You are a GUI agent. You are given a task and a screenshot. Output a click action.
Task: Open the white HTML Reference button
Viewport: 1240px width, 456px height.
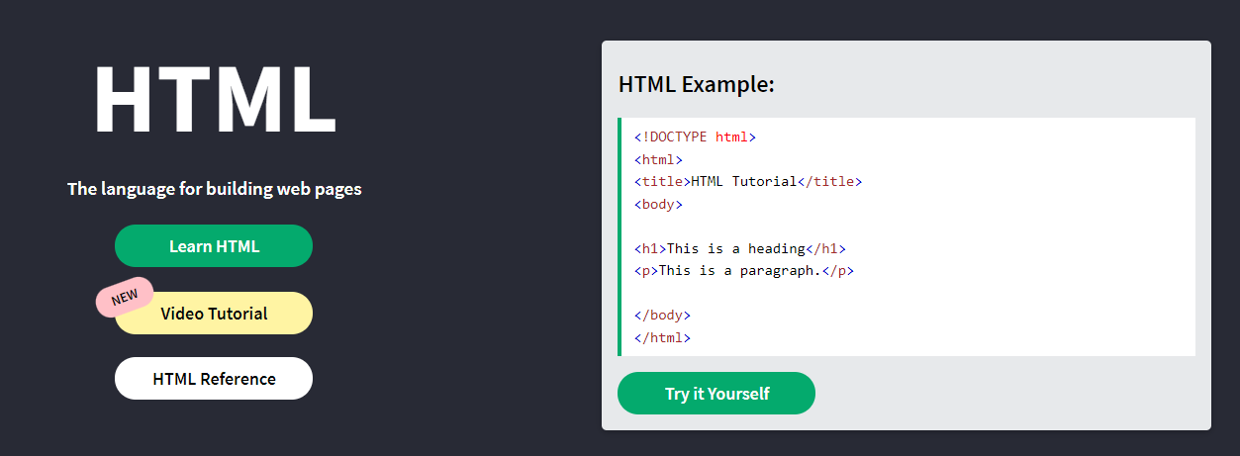(x=214, y=379)
